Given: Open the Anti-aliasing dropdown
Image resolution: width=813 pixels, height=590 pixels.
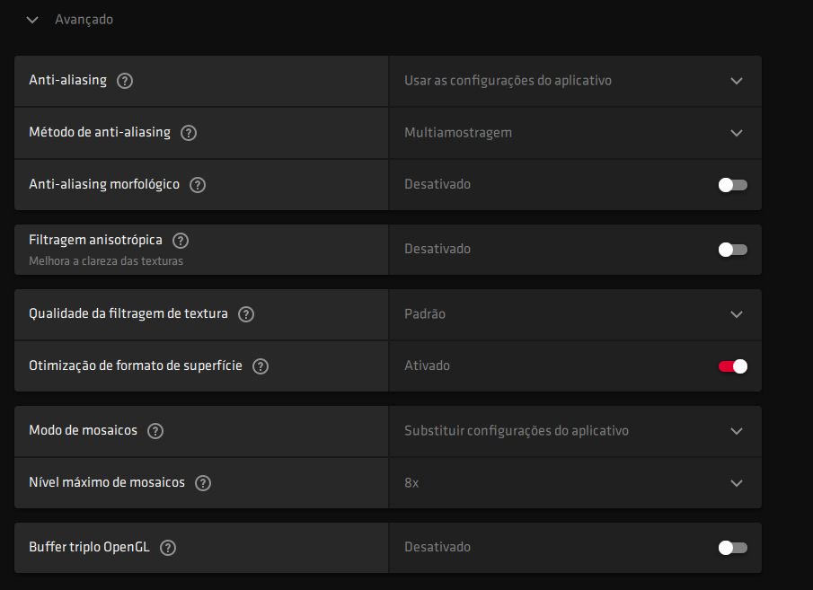Looking at the screenshot, I should [x=575, y=81].
